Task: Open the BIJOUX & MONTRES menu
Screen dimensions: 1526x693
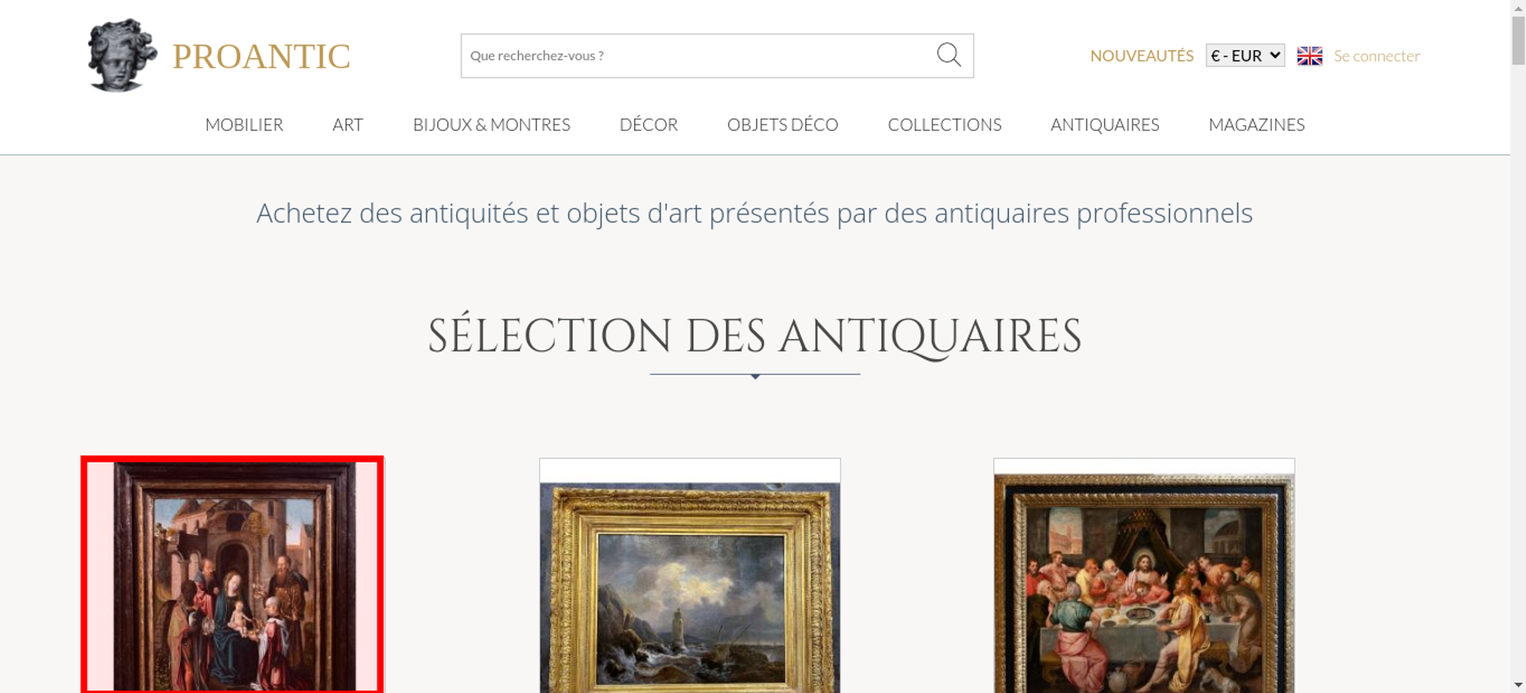Action: tap(491, 124)
